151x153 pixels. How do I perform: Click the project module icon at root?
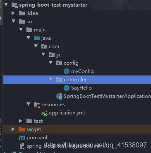coord(14,5)
